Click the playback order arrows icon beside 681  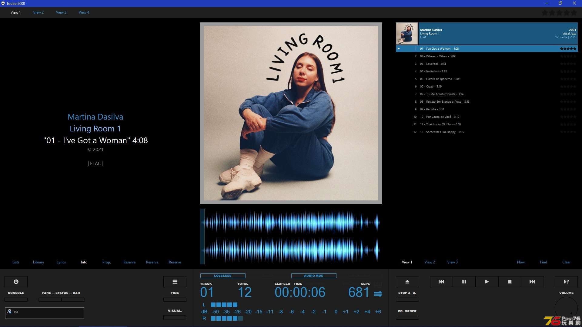pos(378,294)
